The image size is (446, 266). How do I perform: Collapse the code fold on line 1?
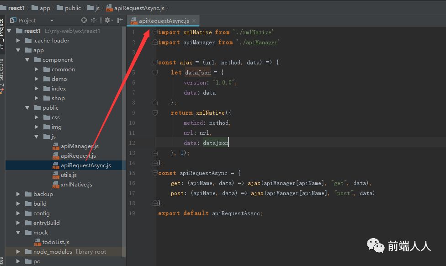(154, 32)
